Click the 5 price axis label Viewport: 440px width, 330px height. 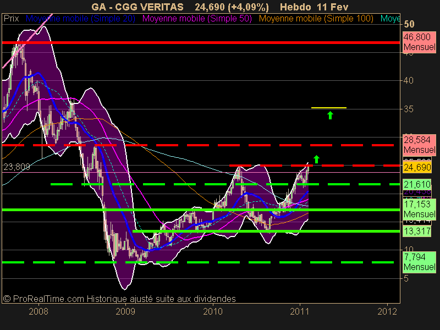(x=405, y=279)
